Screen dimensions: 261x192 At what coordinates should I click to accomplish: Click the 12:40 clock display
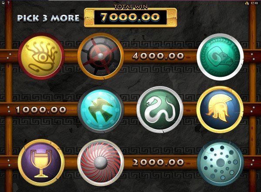[x=254, y=3]
